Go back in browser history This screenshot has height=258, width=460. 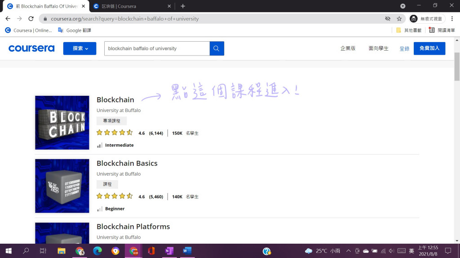click(x=8, y=19)
